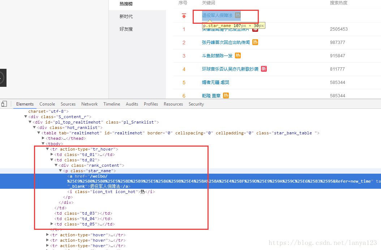Open the 斗鱼封禁陈一发 link
Image resolution: width=381 pixels, height=250 pixels.
point(217,56)
